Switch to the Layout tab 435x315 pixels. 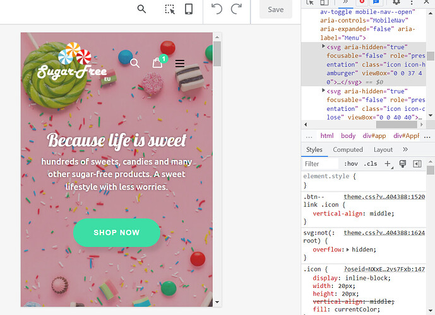tap(383, 150)
